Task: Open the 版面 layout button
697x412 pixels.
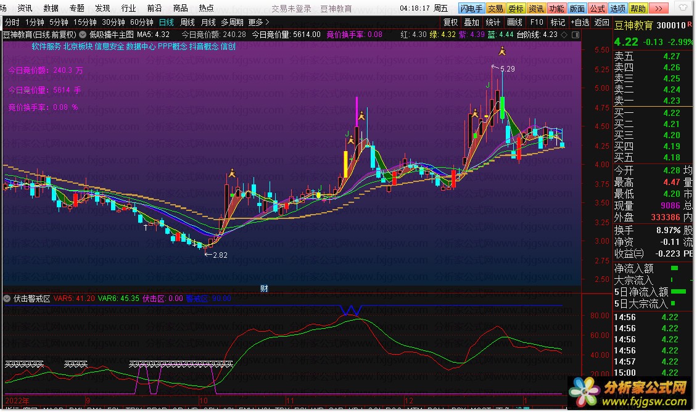Action: pos(577,9)
